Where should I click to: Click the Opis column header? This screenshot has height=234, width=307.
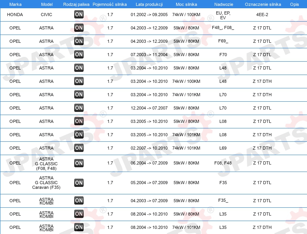coord(294,4)
